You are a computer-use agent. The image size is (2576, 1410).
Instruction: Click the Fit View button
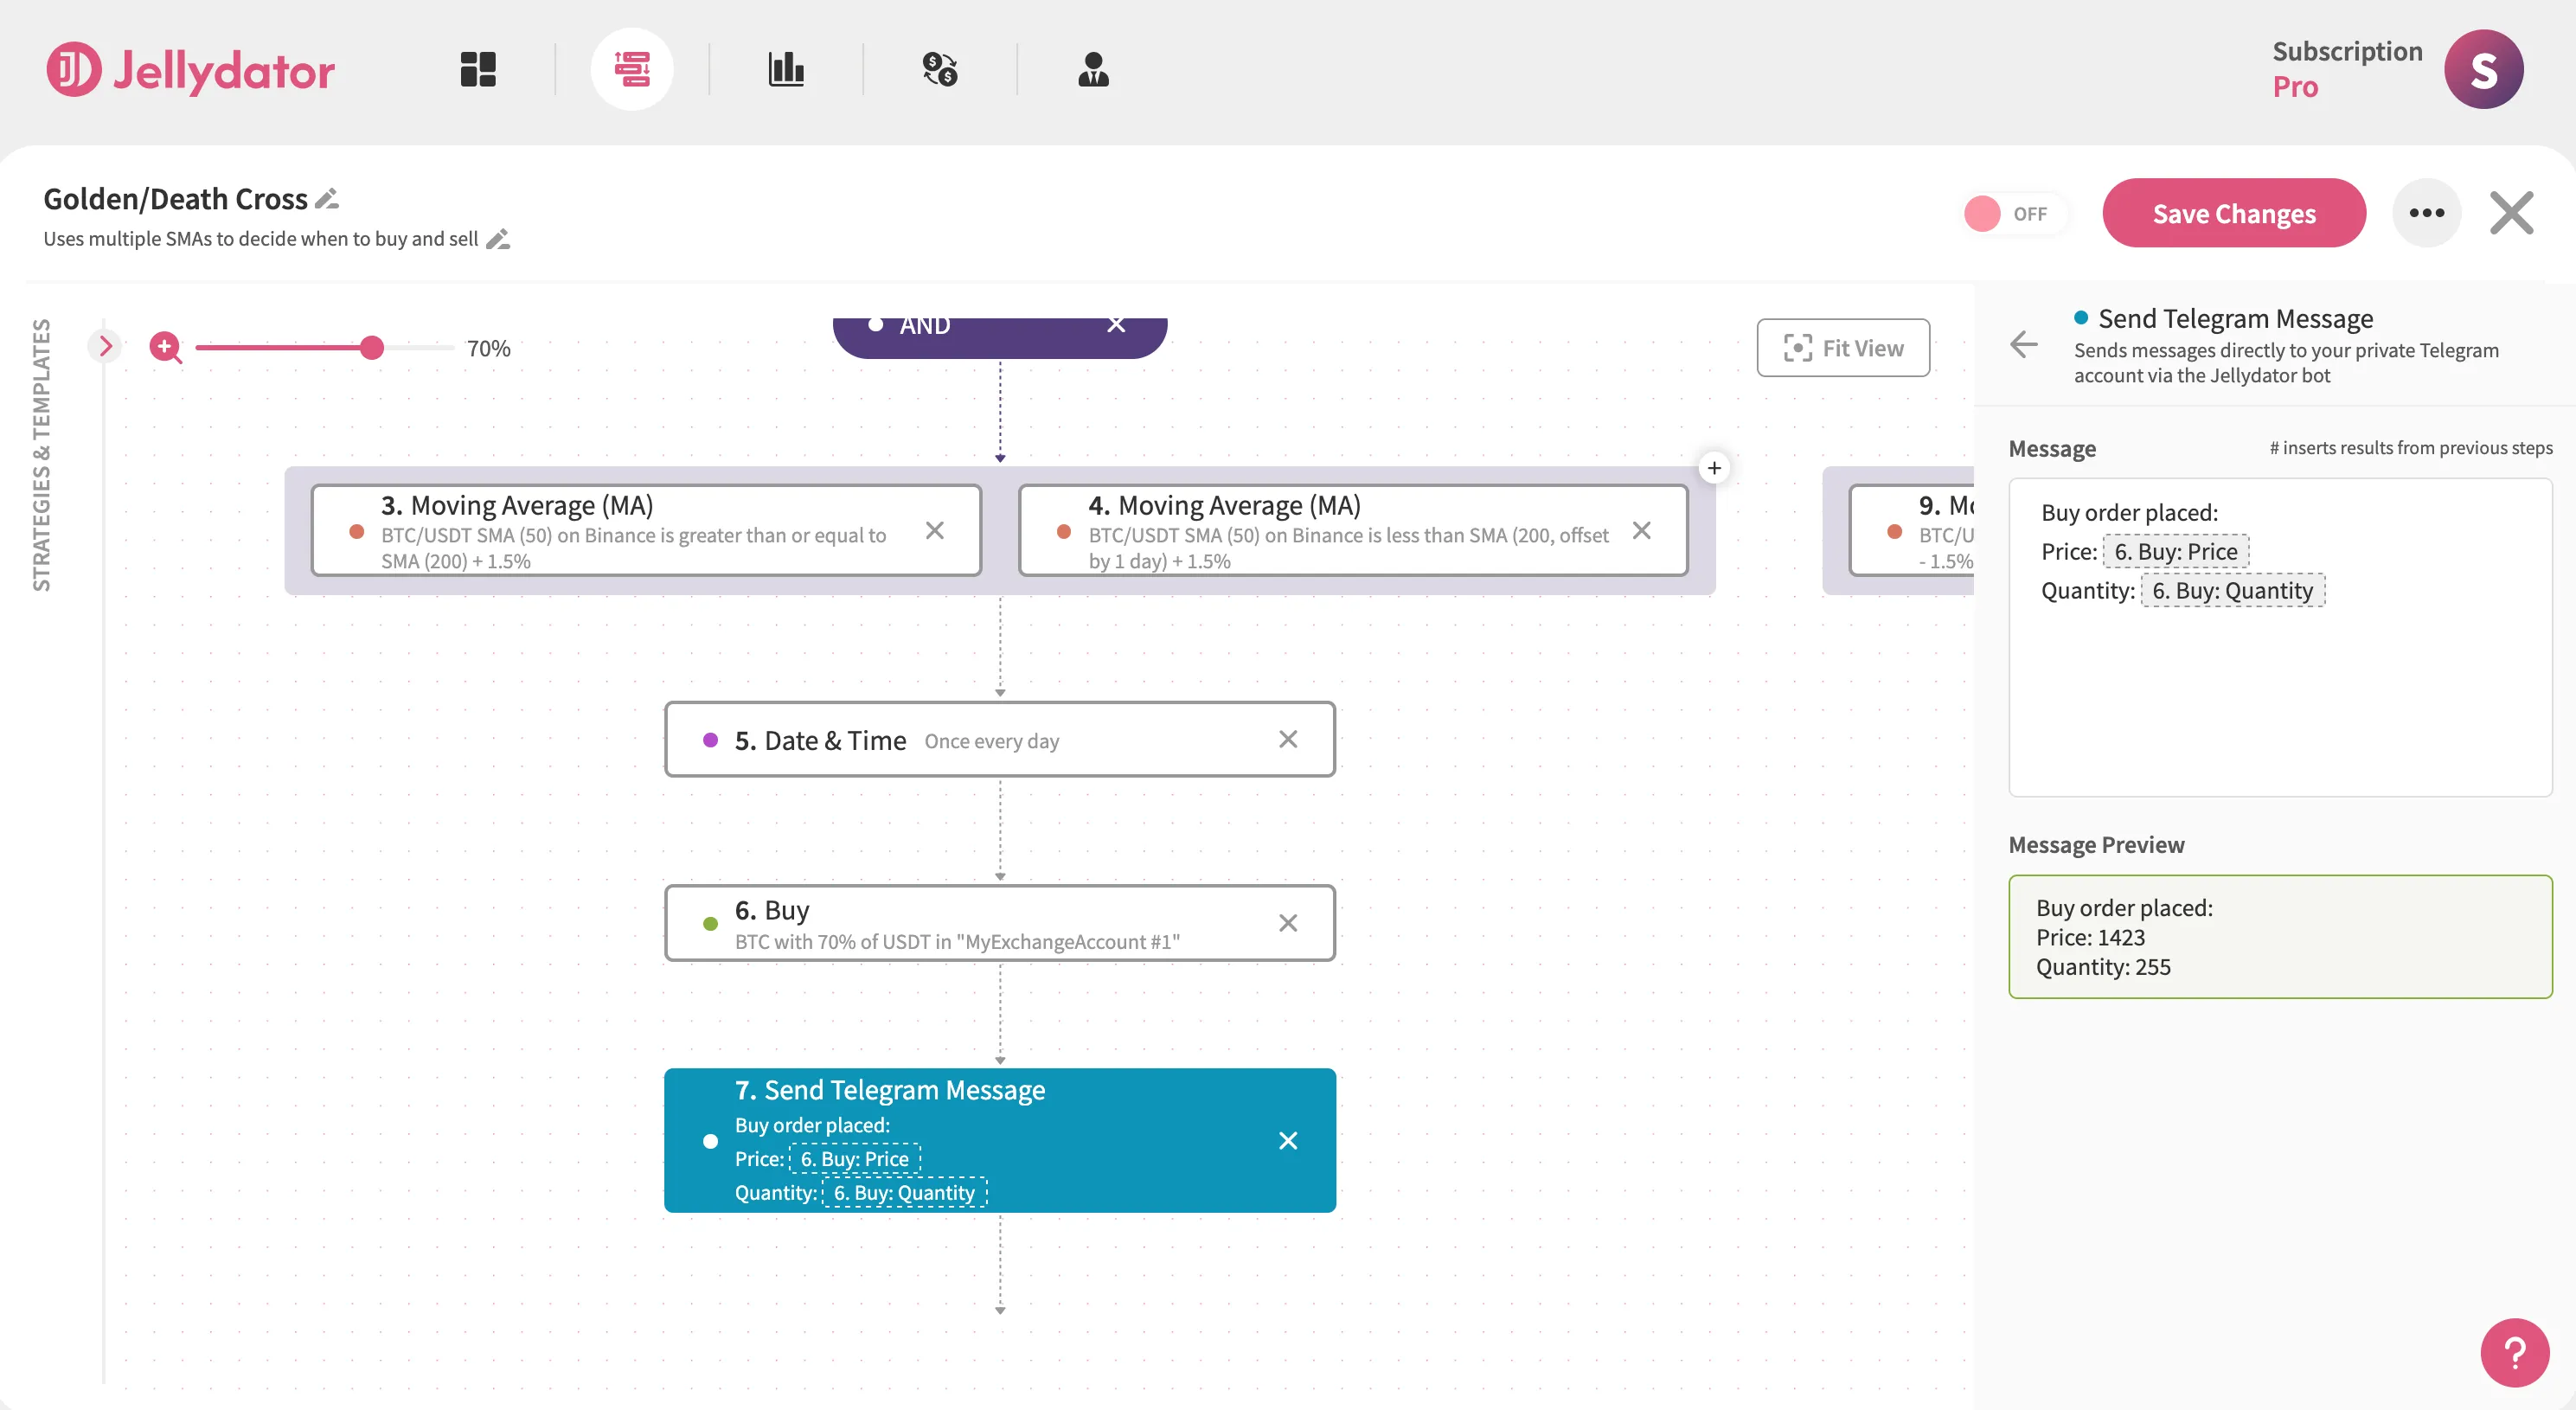coord(1843,347)
